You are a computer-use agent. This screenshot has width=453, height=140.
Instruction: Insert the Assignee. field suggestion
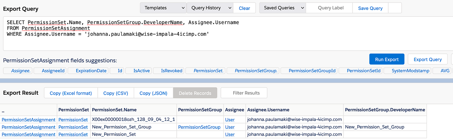(x=21, y=71)
